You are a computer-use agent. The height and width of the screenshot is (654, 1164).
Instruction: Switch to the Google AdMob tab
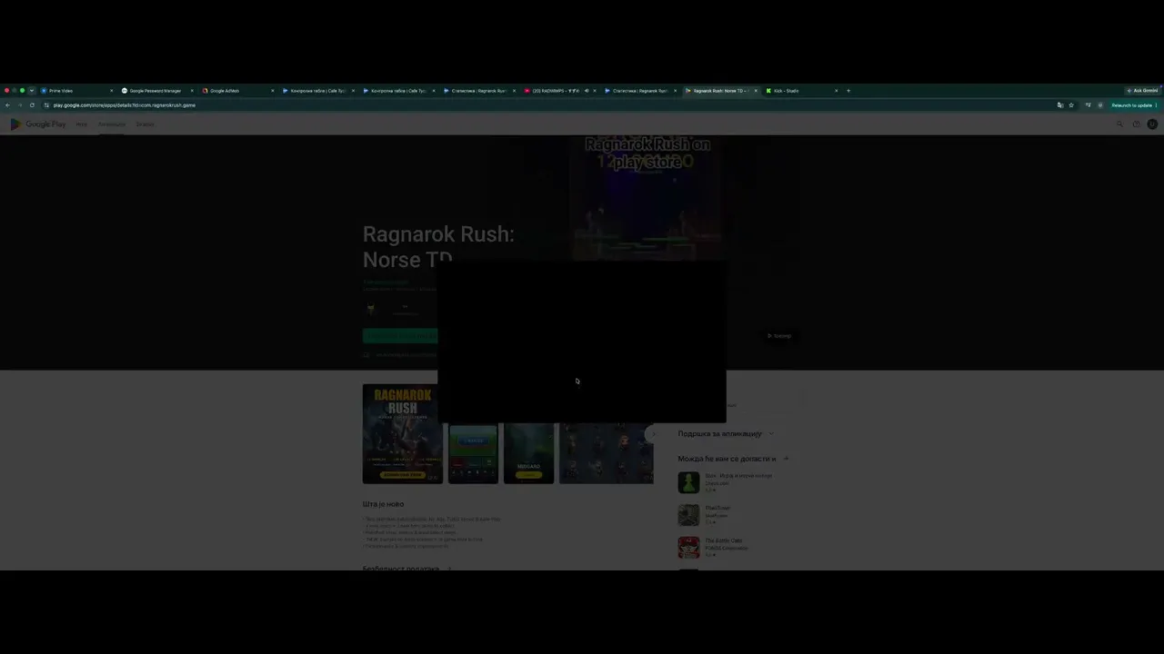pyautogui.click(x=238, y=91)
